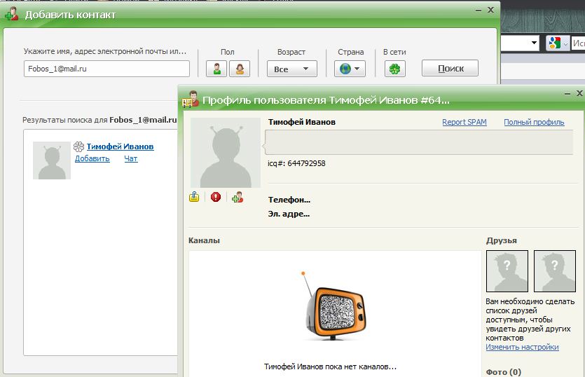Image resolution: width=585 pixels, height=377 pixels.
Task: Click the Каналы section heading
Action: (x=204, y=240)
